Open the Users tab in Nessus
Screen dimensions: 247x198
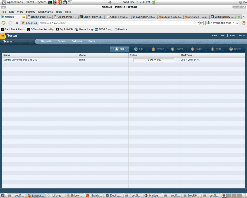coord(91,41)
